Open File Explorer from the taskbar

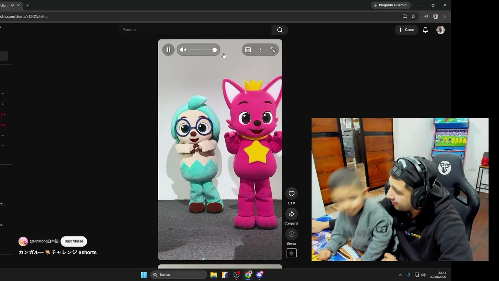(214, 275)
